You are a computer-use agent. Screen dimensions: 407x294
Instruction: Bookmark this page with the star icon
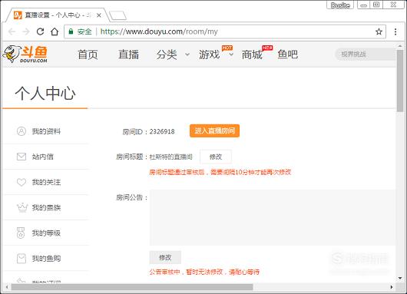[379, 31]
